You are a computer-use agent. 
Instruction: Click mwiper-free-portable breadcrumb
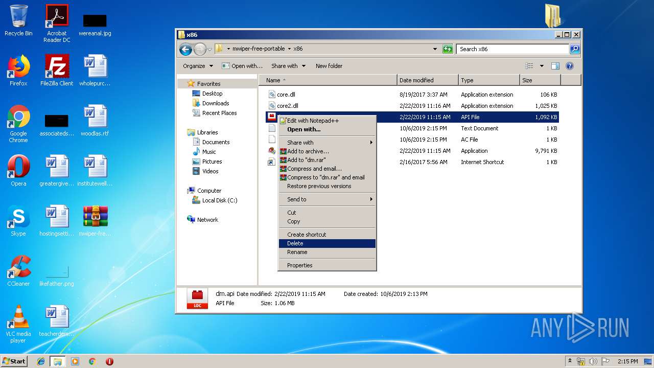pos(259,49)
